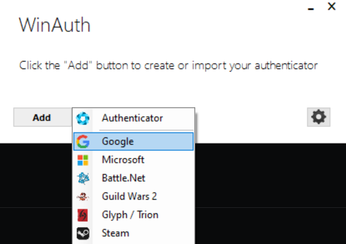Viewport: 346px width, 244px height.
Task: Click the Battle.Net icon
Action: 83,178
